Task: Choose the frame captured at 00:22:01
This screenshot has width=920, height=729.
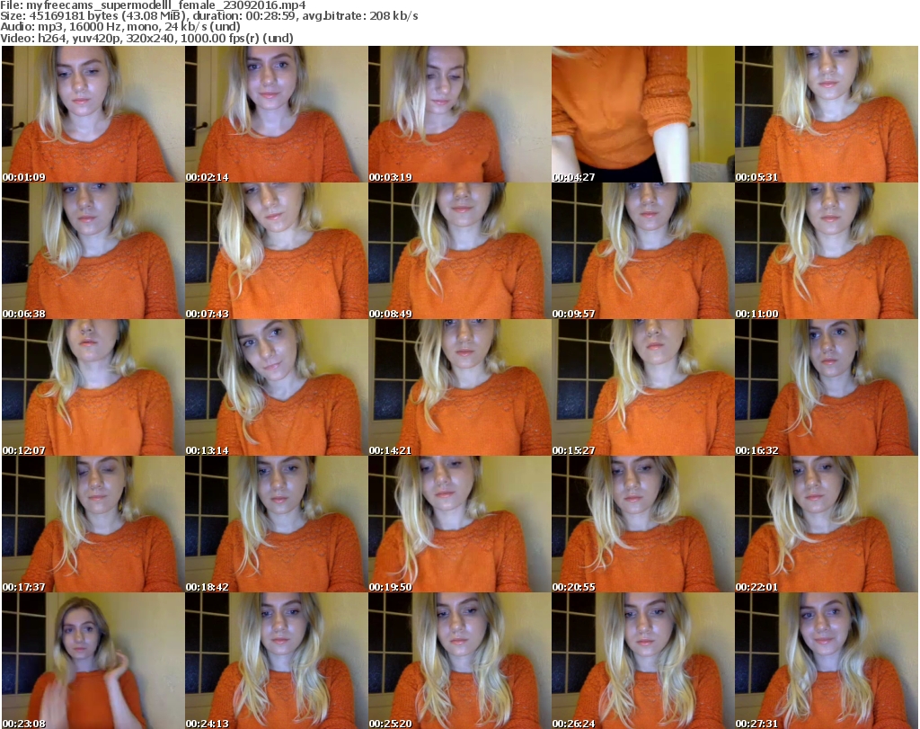Action: pyautogui.click(x=827, y=524)
